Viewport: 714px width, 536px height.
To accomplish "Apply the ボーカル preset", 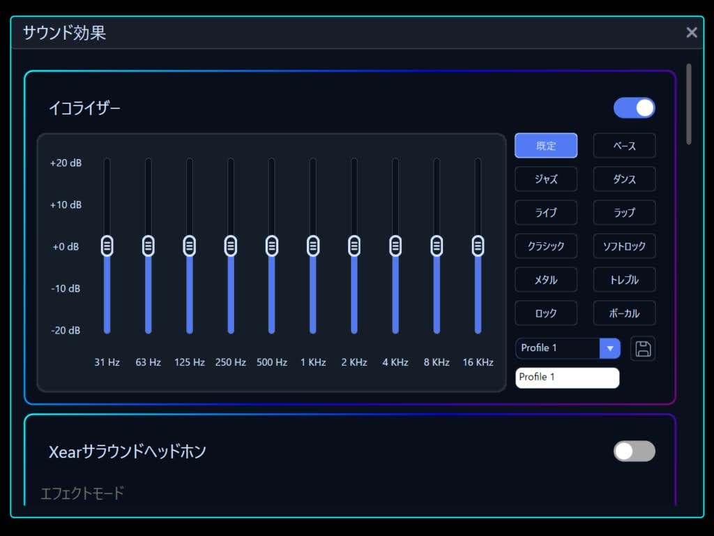I will pos(624,313).
